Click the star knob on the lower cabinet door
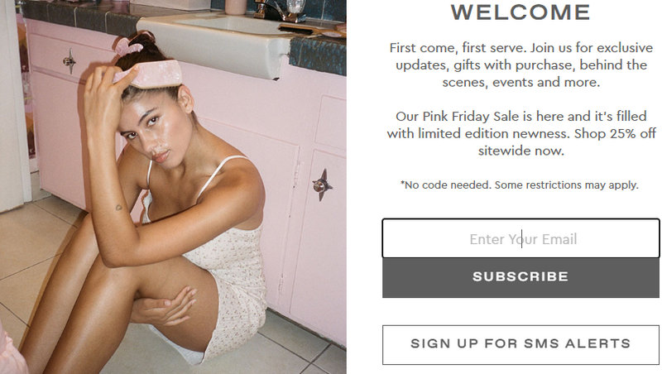662x374 pixels. click(322, 185)
